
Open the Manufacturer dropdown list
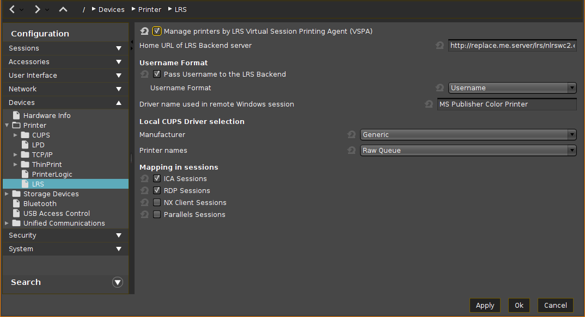click(468, 134)
